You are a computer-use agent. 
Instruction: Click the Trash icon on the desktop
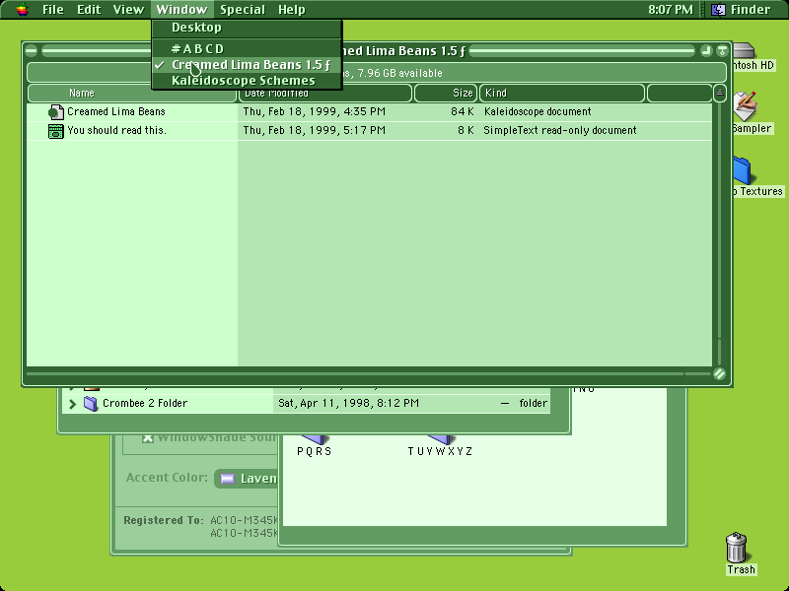click(736, 548)
